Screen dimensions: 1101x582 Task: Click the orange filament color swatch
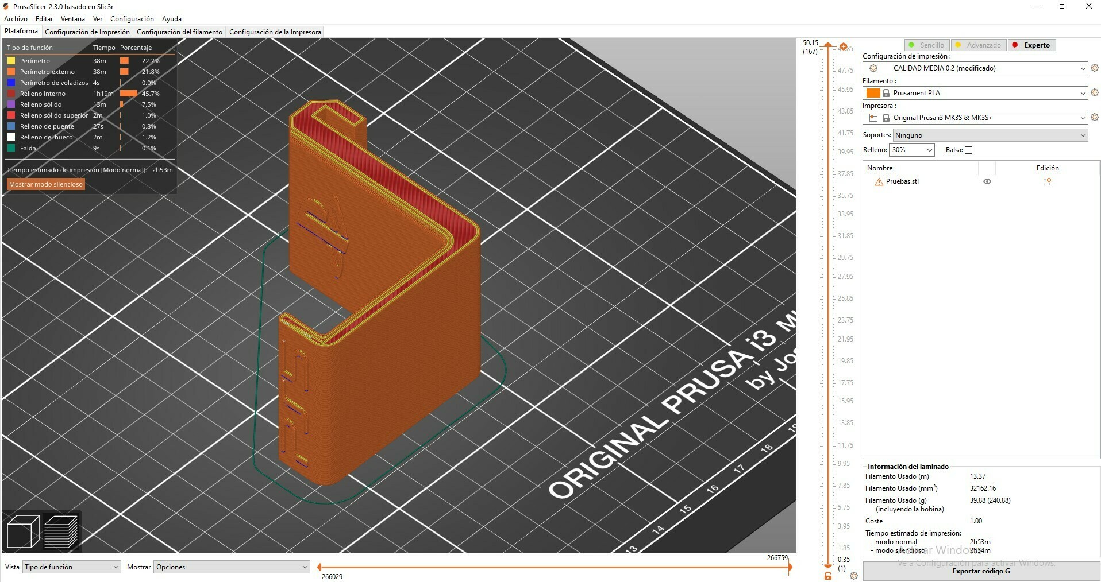pyautogui.click(x=873, y=93)
